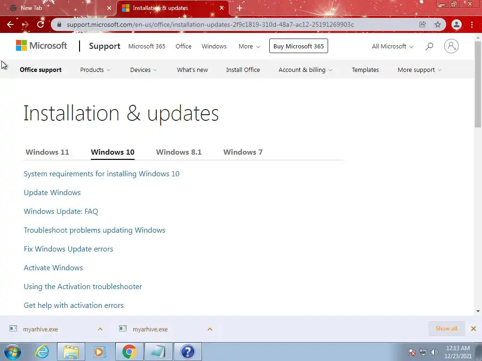The width and height of the screenshot is (482, 361).
Task: Open Get help with activation errors link
Action: pyautogui.click(x=73, y=306)
